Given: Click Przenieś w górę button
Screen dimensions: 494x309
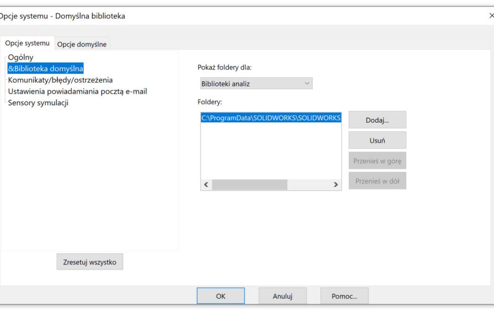Looking at the screenshot, I should [377, 161].
